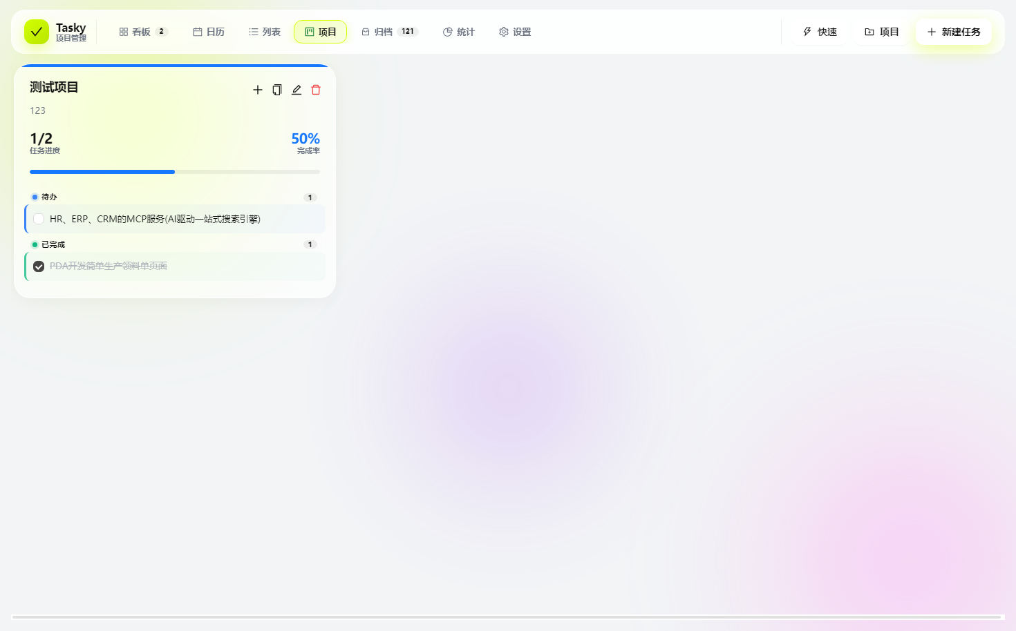This screenshot has height=631, width=1016.
Task: Click the horizontal scrollbar at bottom
Action: click(x=507, y=617)
